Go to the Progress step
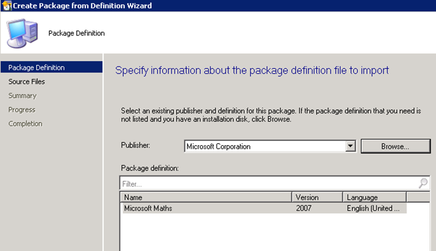The image size is (436, 251). (22, 109)
